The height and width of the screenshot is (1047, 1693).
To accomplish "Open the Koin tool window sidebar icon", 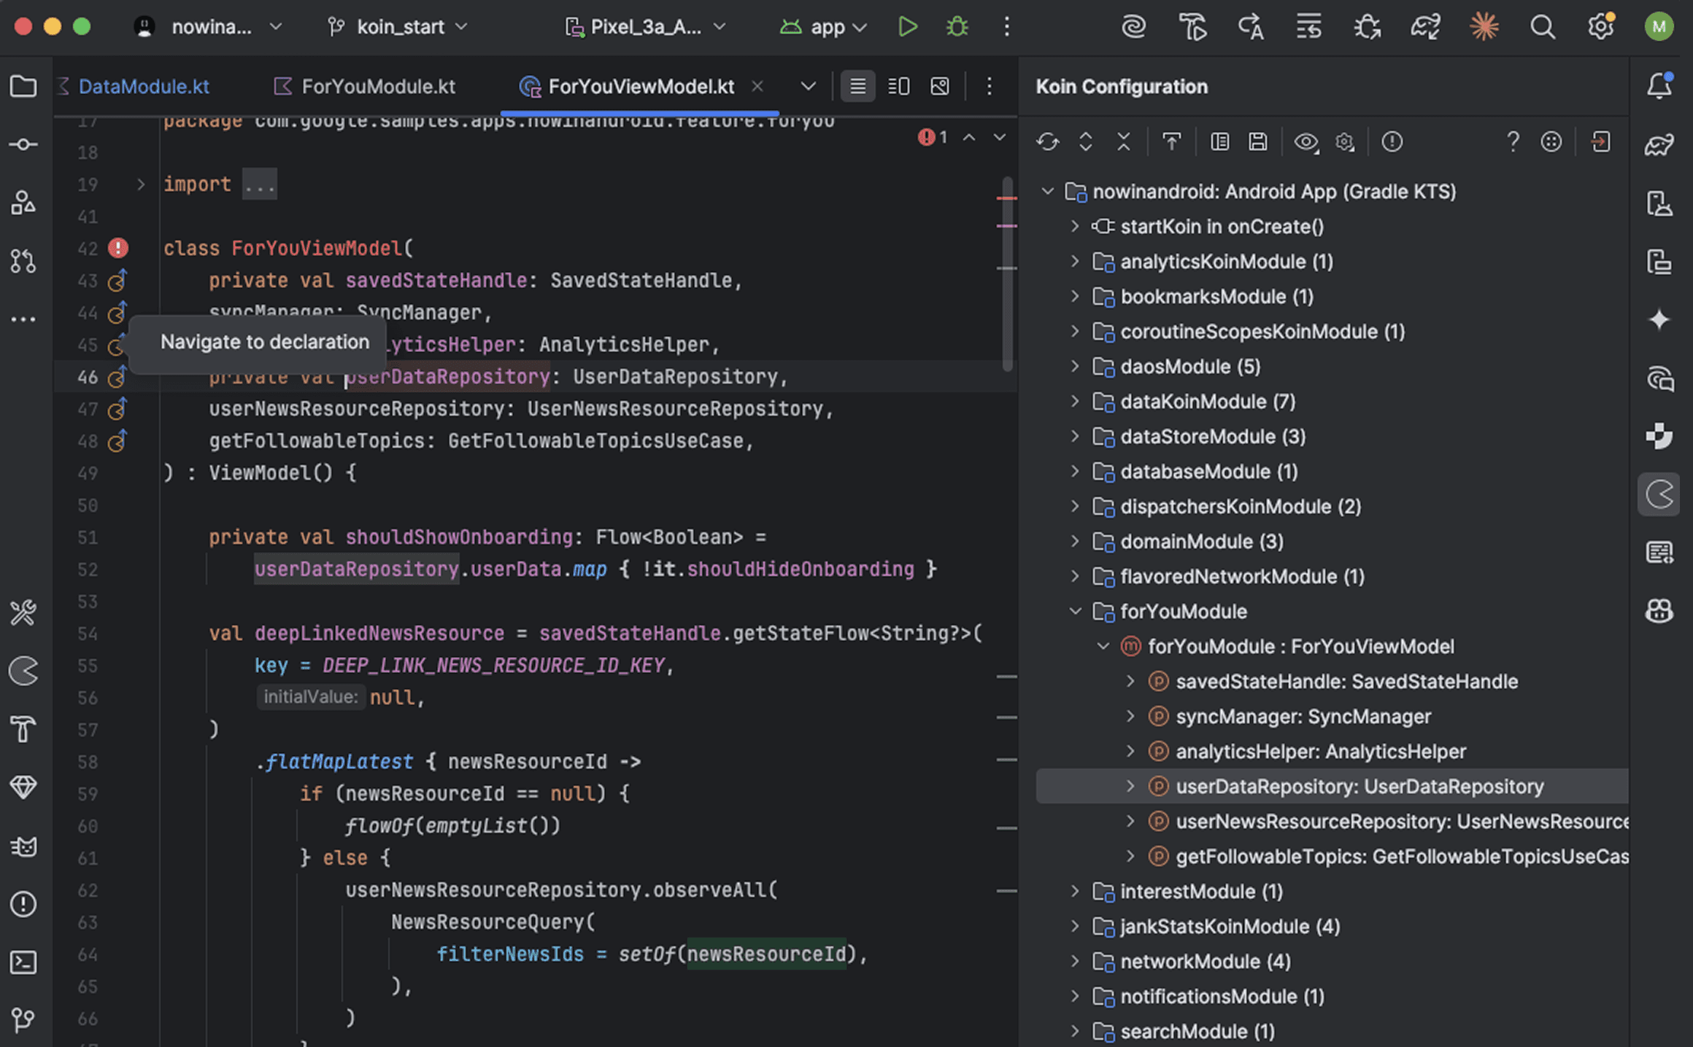I will pos(1659,494).
